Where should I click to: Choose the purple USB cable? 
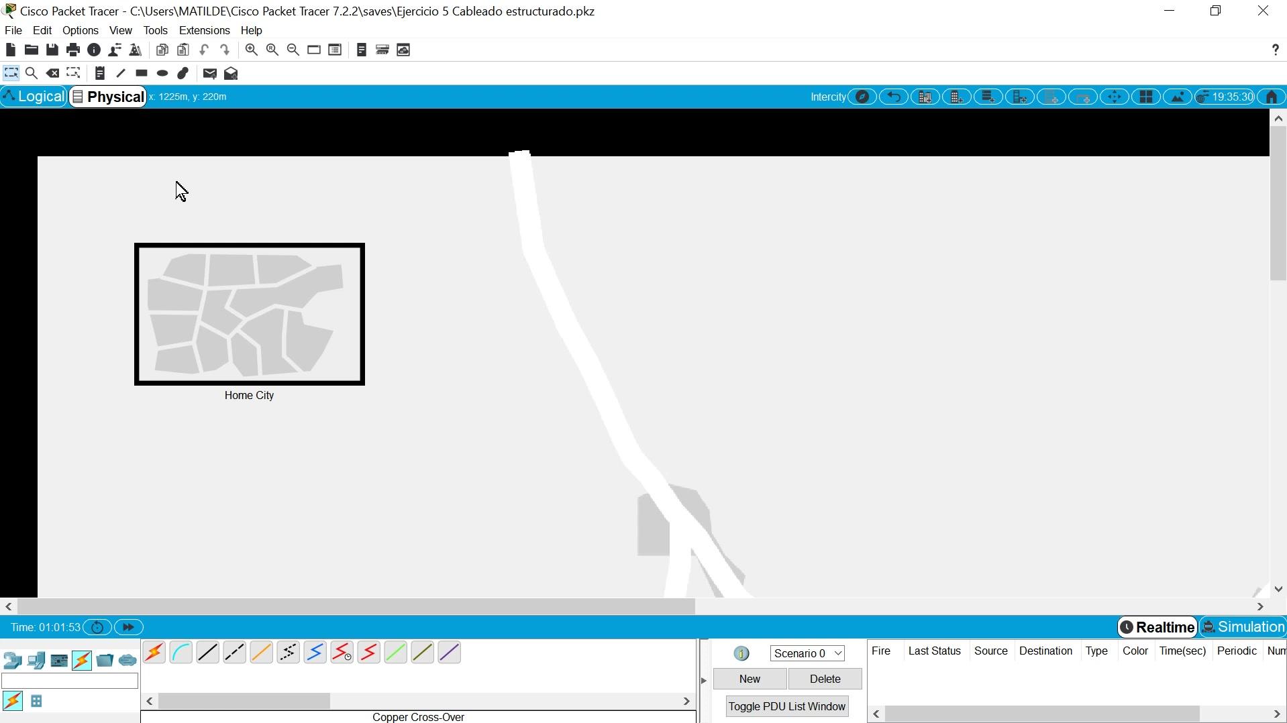pos(450,653)
